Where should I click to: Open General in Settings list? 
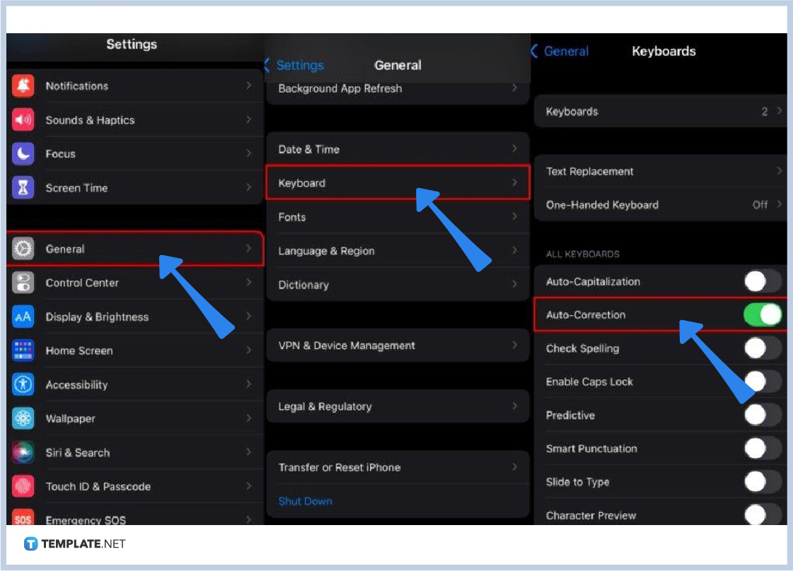(x=135, y=249)
